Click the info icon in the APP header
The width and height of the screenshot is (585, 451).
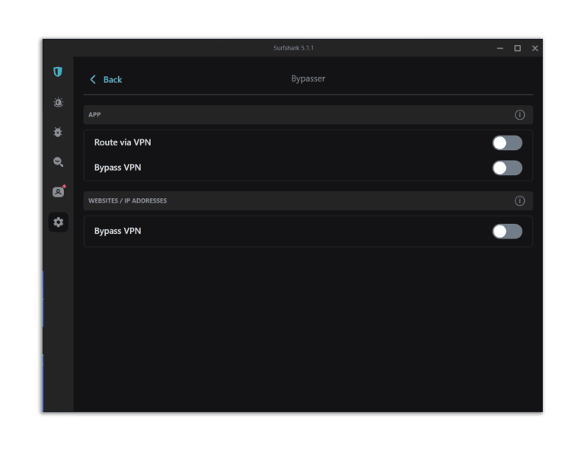519,114
